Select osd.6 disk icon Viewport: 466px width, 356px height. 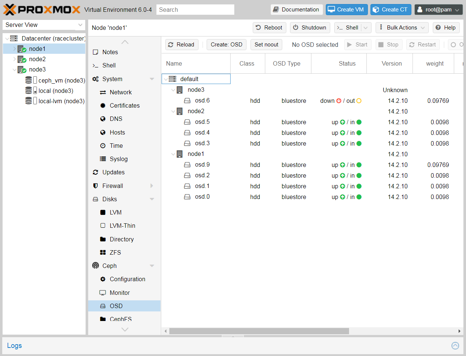tap(187, 101)
